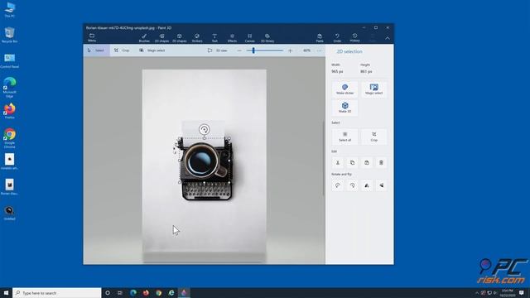530x298 pixels.
Task: Undo the last action
Action: pyautogui.click(x=337, y=38)
